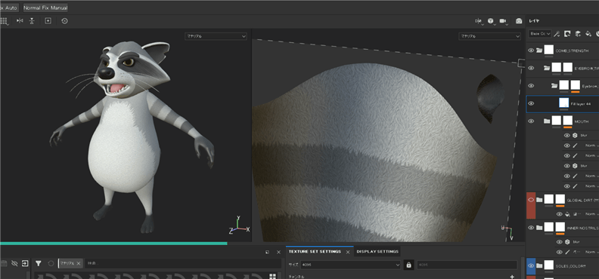The height and width of the screenshot is (279, 599).
Task: Click the teal progress bar under viewport
Action: [113, 244]
